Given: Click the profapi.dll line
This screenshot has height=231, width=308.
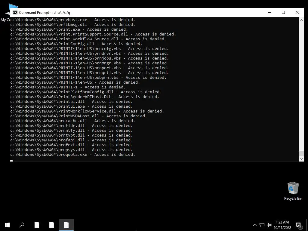Looking at the screenshot, I should [72, 140].
